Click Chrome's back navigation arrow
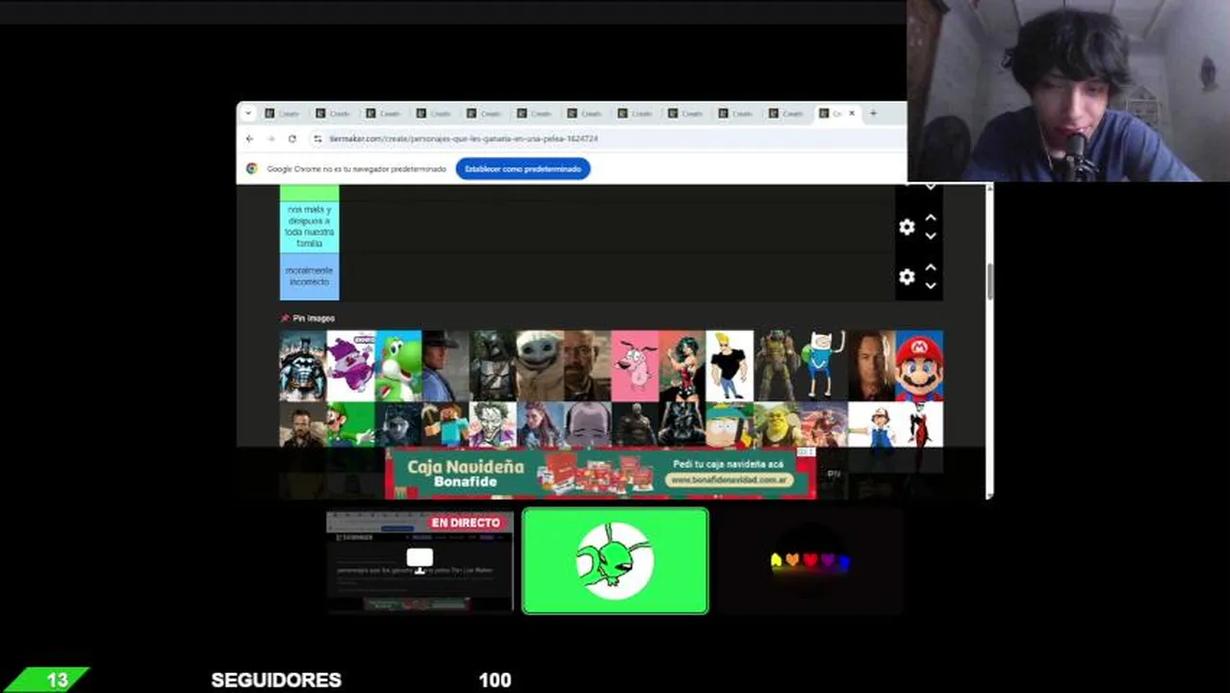The height and width of the screenshot is (693, 1230). point(249,139)
